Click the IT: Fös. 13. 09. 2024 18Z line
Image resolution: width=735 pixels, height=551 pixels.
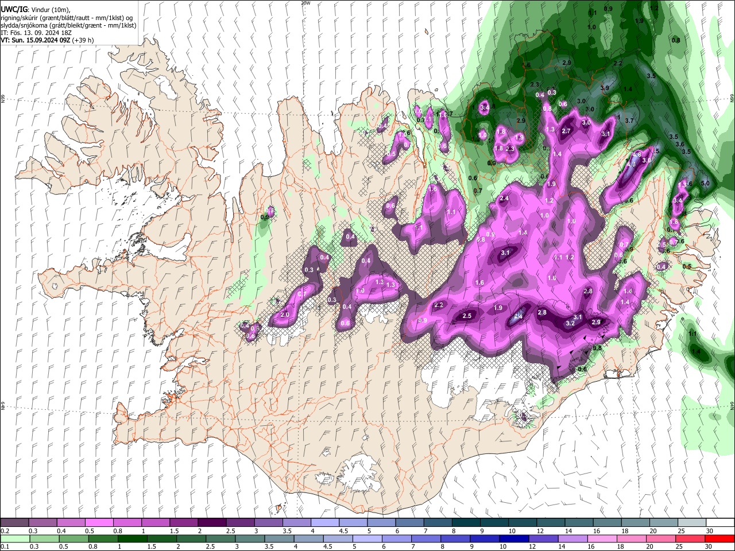pos(36,33)
